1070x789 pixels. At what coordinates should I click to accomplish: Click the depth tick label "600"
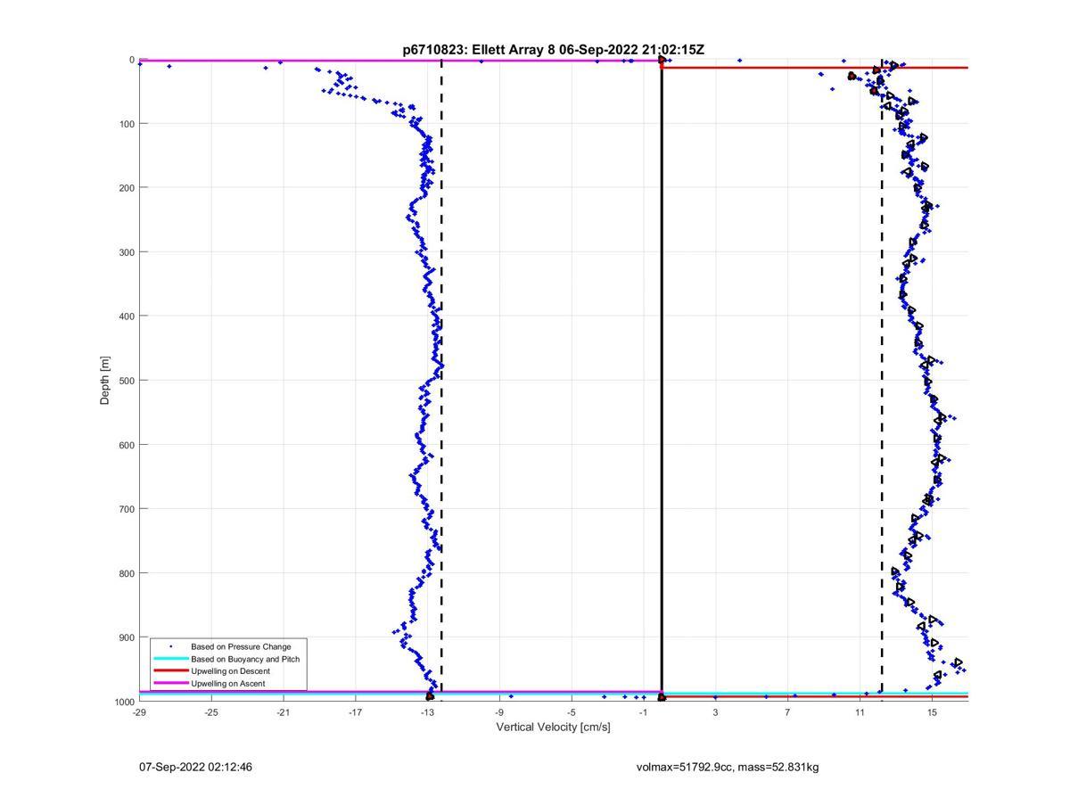coord(127,445)
